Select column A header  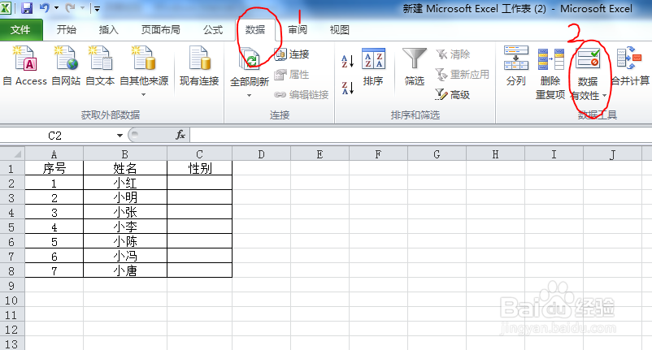tap(54, 154)
